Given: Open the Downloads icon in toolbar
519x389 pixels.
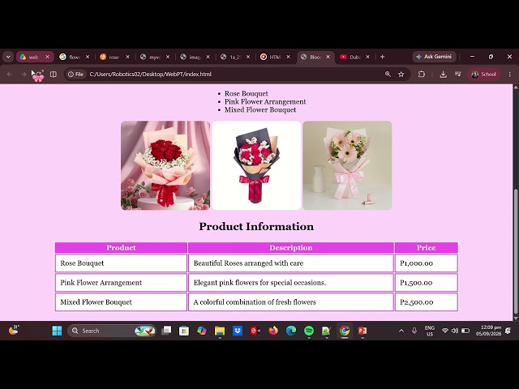Looking at the screenshot, I should [x=444, y=74].
